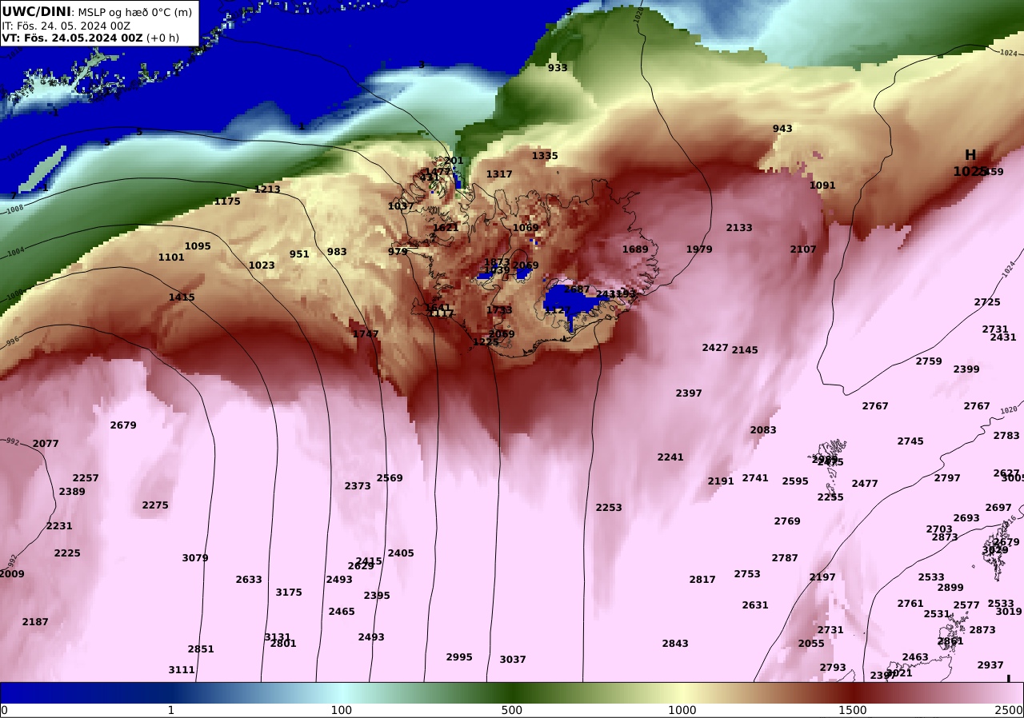Click the 1979 height value
The image size is (1024, 718).
click(699, 249)
